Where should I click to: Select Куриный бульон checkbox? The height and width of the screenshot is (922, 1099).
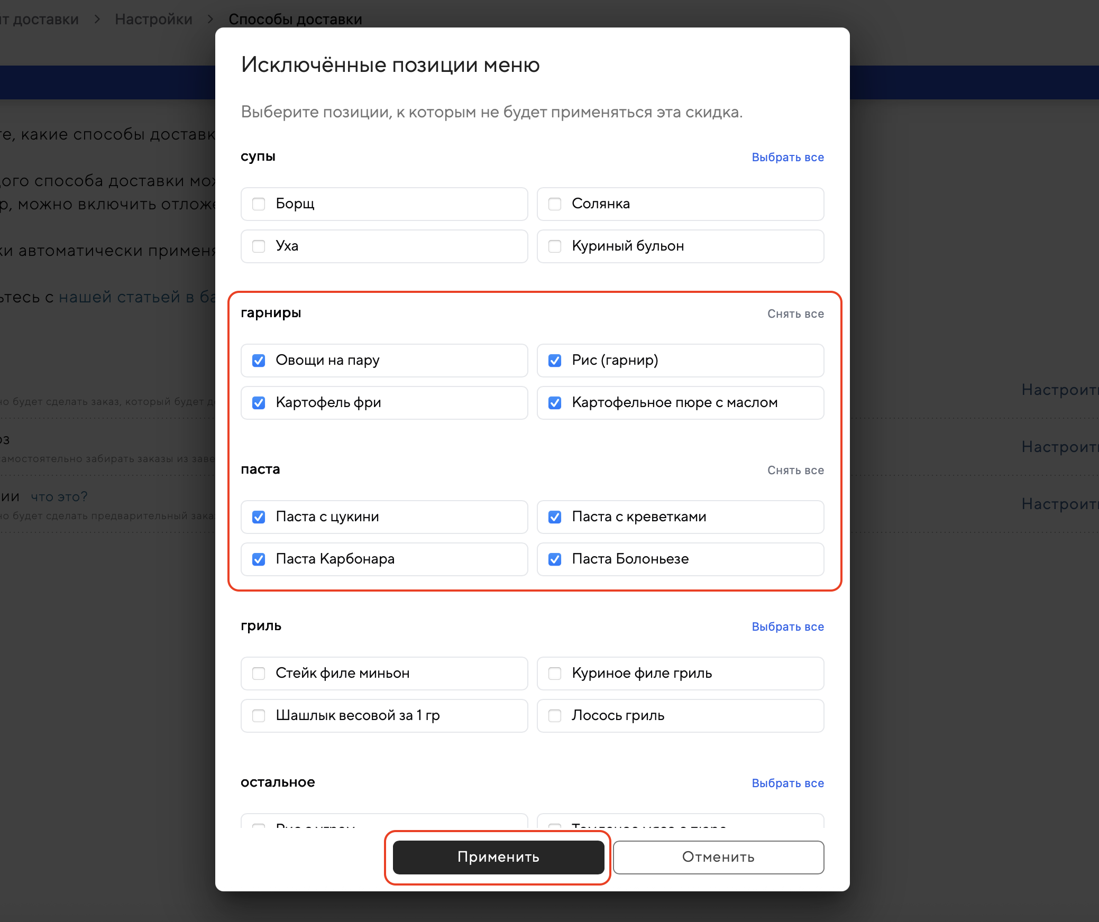(555, 246)
